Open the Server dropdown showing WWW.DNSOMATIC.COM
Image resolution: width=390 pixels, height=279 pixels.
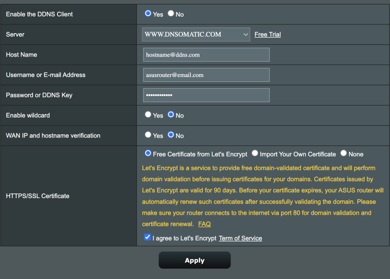pyautogui.click(x=196, y=34)
